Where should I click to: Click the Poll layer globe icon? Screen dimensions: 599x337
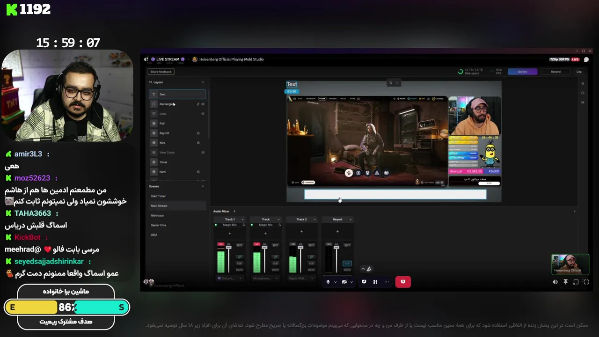point(153,123)
